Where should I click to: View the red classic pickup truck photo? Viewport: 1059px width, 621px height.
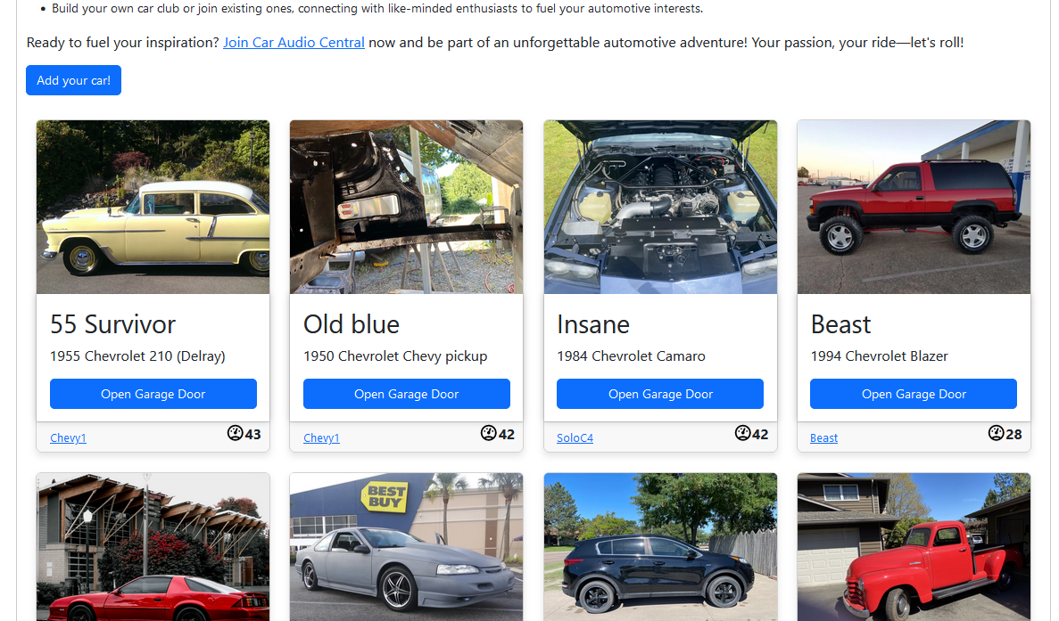(x=914, y=547)
